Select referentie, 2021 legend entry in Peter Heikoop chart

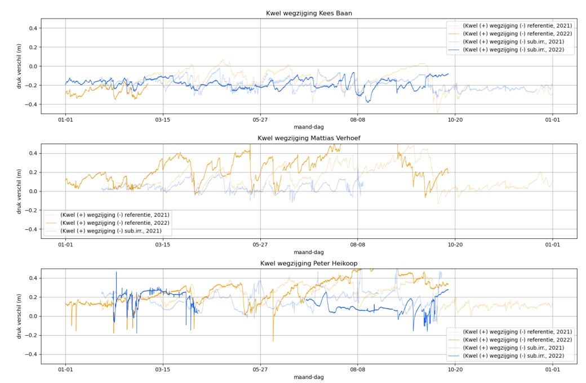pyautogui.click(x=517, y=332)
